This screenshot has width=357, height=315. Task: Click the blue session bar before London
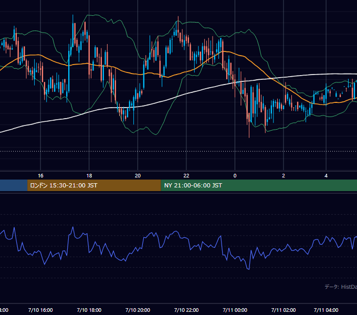14,185
